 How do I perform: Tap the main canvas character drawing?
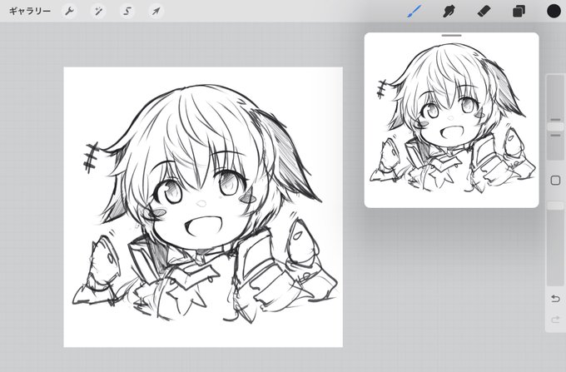(203, 207)
